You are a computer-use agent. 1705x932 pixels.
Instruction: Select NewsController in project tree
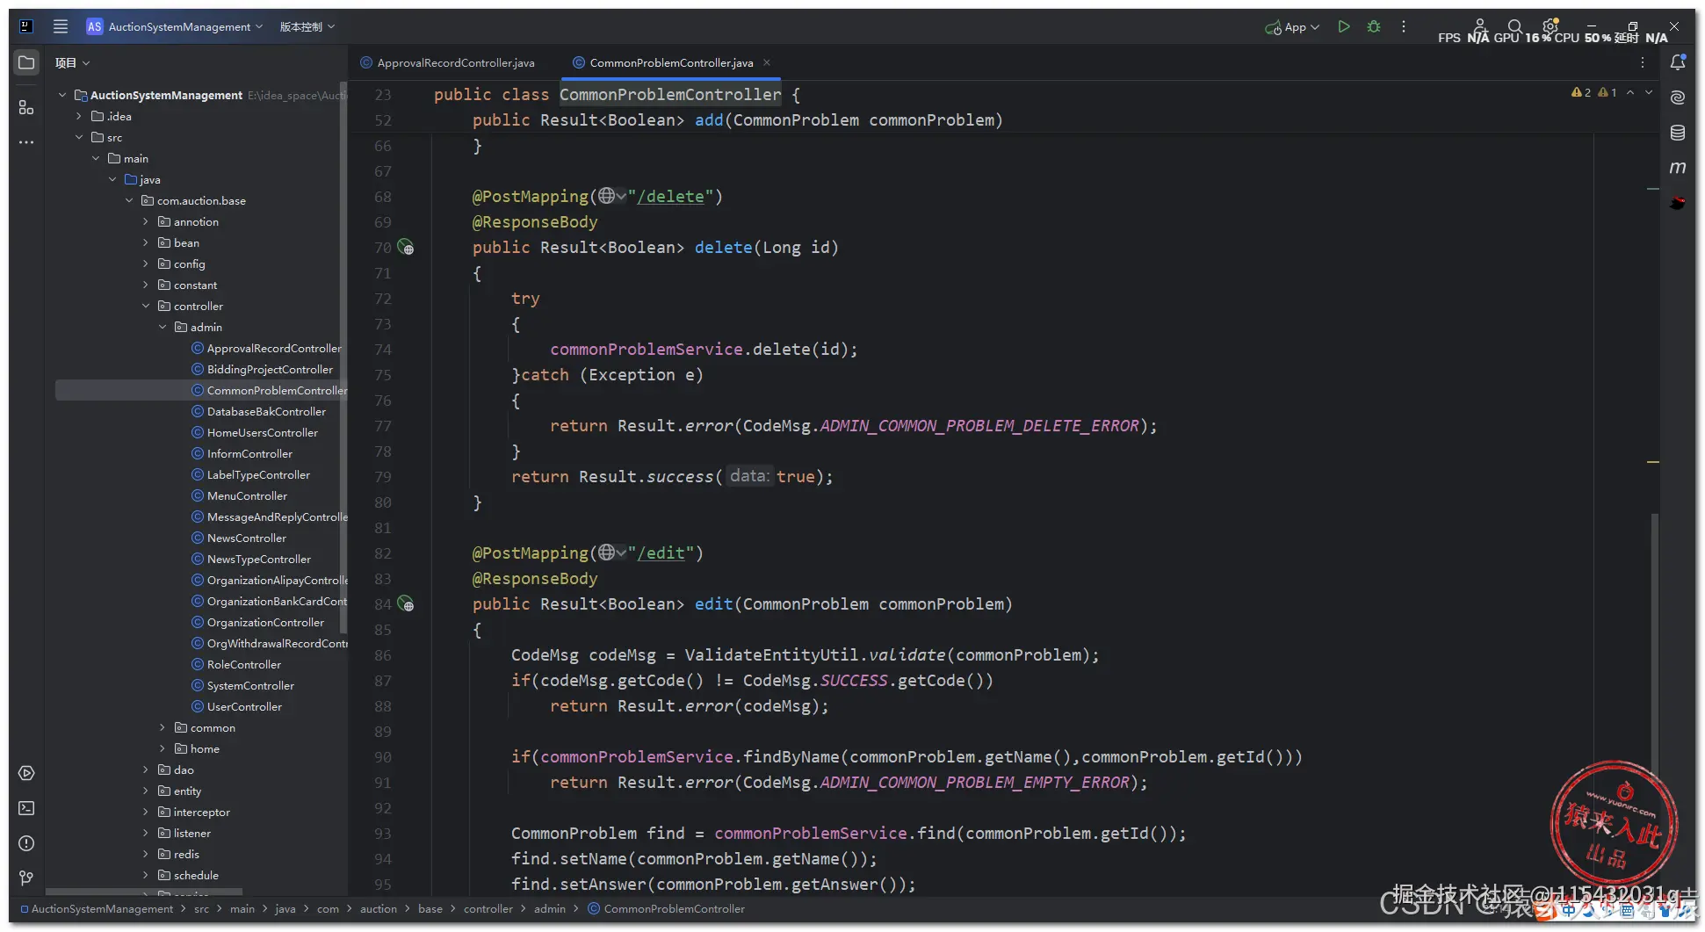(x=247, y=538)
